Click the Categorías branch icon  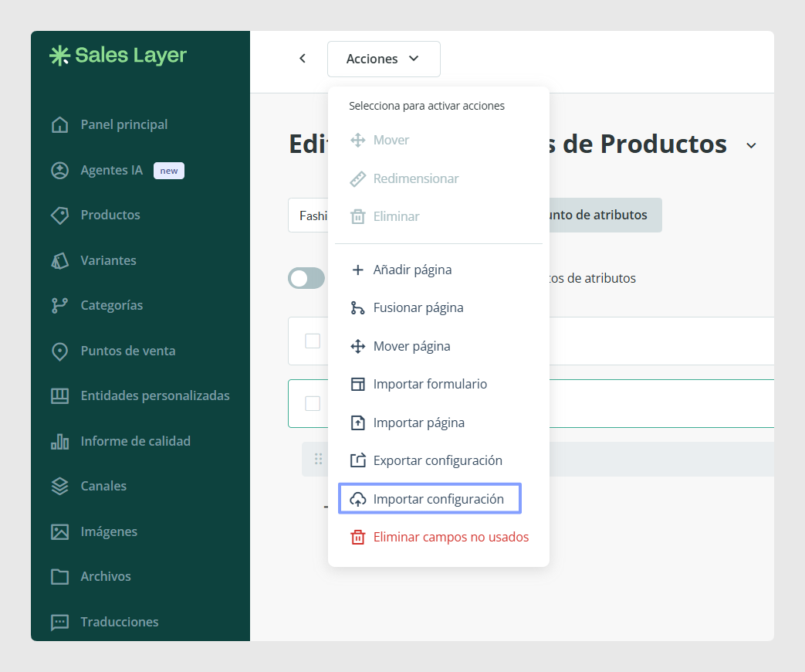[59, 306]
